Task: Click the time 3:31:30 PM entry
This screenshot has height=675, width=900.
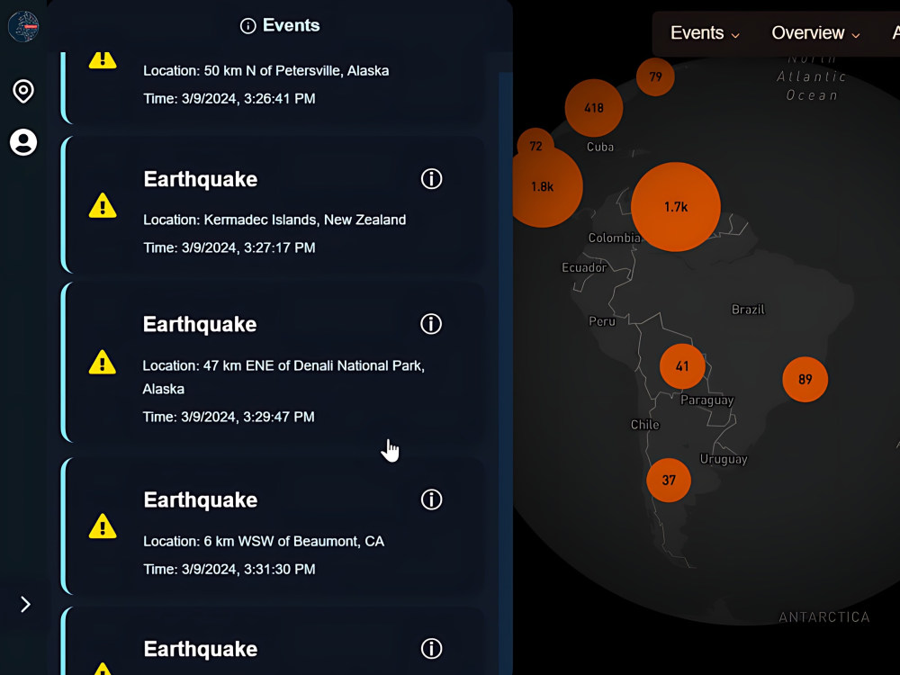Action: point(229,570)
